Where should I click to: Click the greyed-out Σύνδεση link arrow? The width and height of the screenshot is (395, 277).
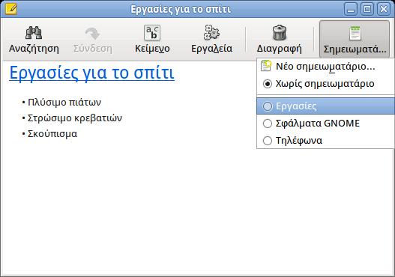pos(92,40)
